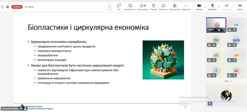The image size is (247, 112).
Task: Select the Т participant avatar
Action: (x=216, y=71)
